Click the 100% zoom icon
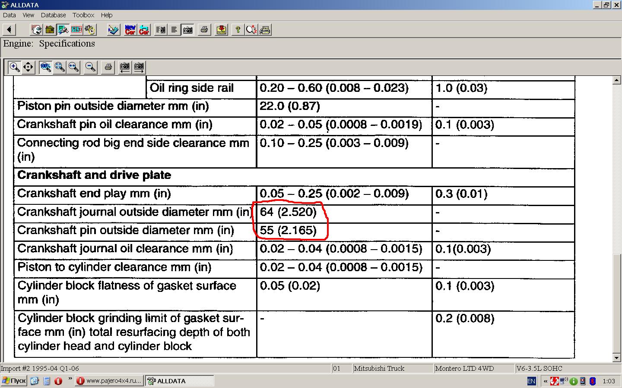 click(x=45, y=67)
